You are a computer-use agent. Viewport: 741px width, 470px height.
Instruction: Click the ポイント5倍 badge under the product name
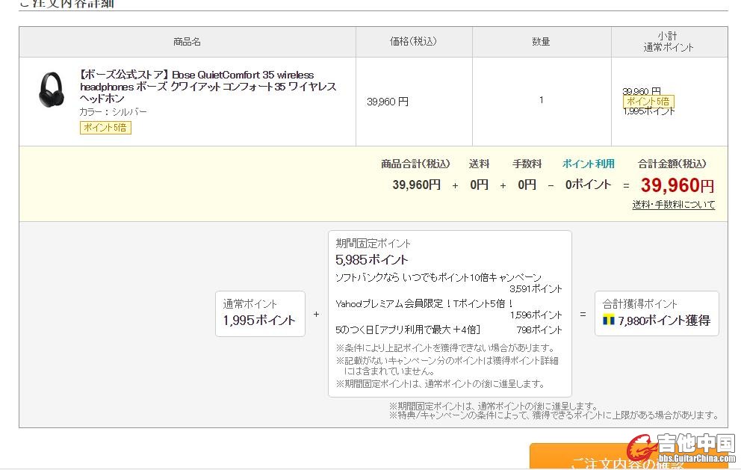tap(105, 128)
